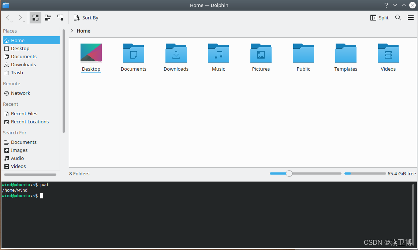Open Recent Files in sidebar

pyautogui.click(x=24, y=113)
